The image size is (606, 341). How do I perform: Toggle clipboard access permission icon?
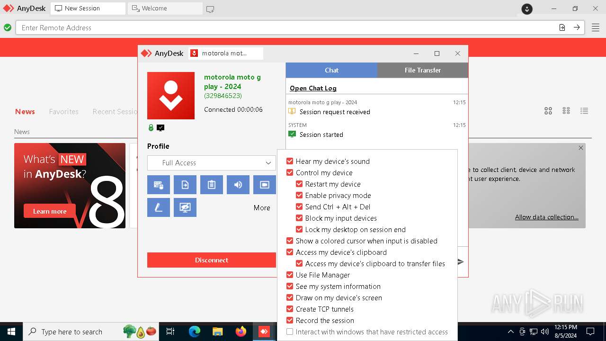(x=212, y=185)
